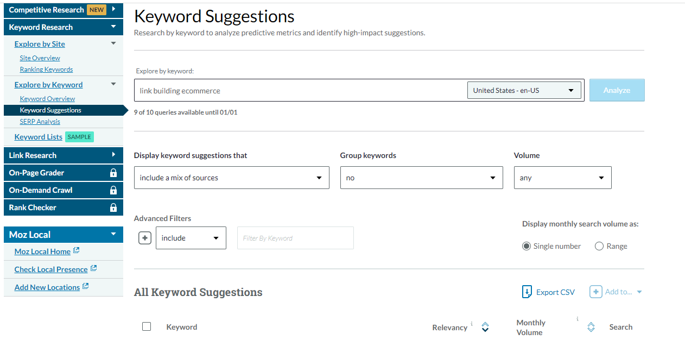Collapse the Explore by Site arrow
The image size is (685, 340).
(x=113, y=43)
